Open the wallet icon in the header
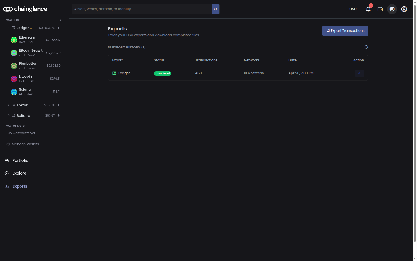This screenshot has height=261, width=417. (380, 9)
